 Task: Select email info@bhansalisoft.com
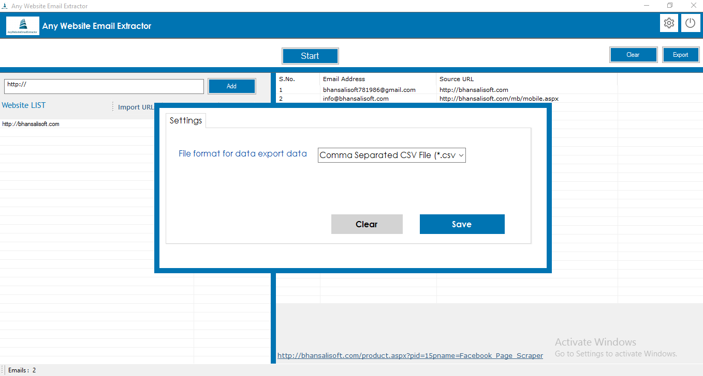pos(356,99)
